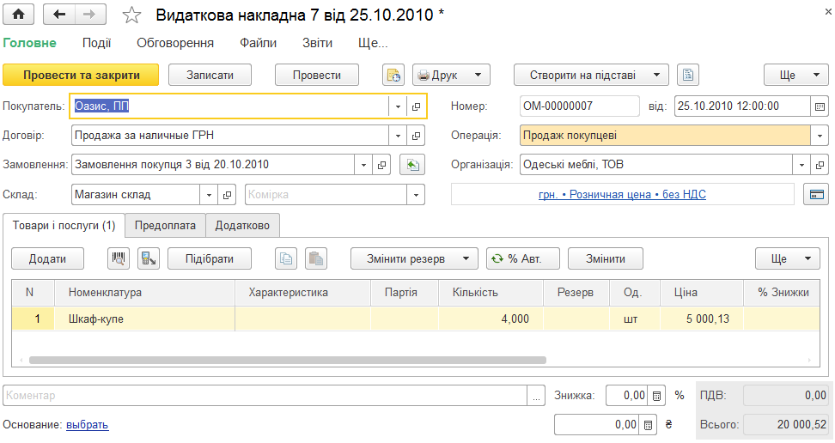Switch to the Предоплата tab
The image size is (835, 443).
click(165, 226)
